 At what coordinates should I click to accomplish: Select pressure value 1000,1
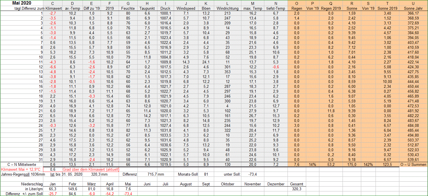(x=165, y=13)
